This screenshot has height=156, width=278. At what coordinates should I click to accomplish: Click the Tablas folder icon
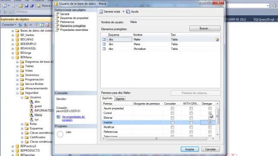click(x=22, y=66)
